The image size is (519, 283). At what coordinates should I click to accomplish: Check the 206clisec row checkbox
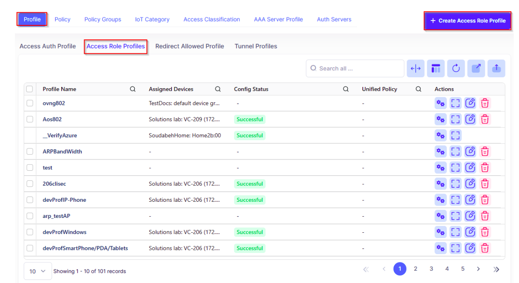point(30,183)
